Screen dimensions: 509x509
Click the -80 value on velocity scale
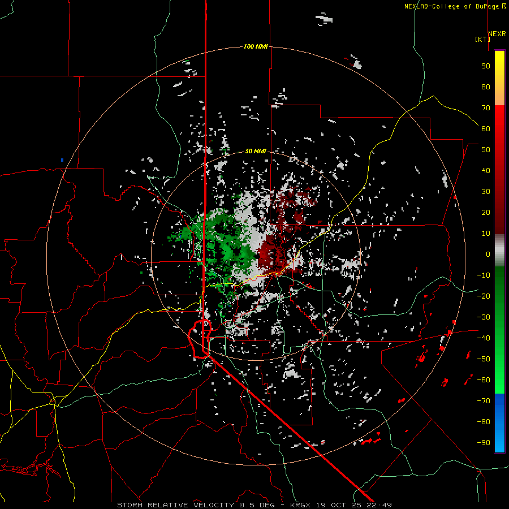[x=484, y=422]
